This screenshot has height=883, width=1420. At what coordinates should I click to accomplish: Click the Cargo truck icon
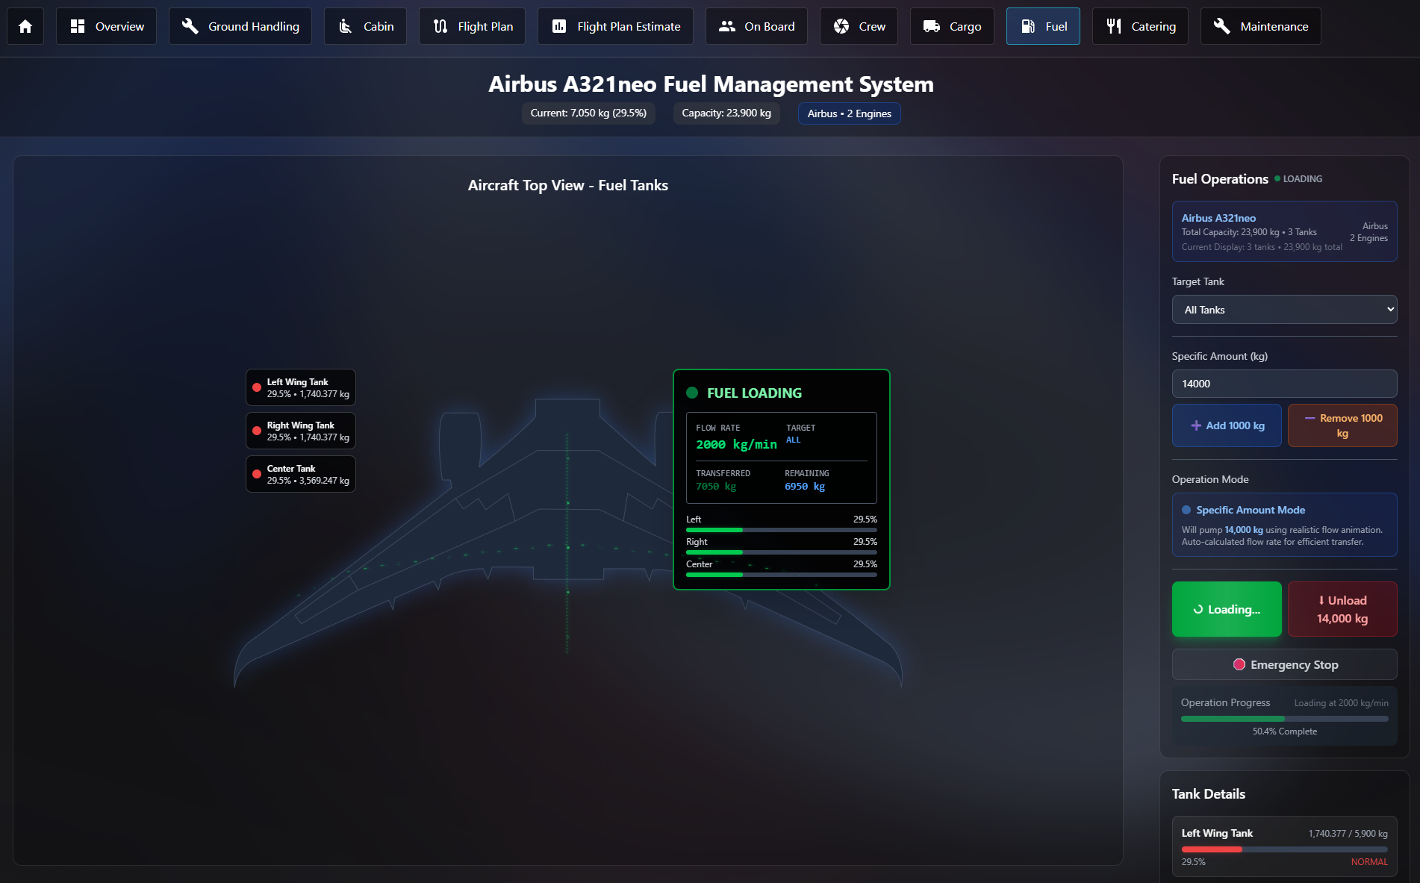coord(931,26)
